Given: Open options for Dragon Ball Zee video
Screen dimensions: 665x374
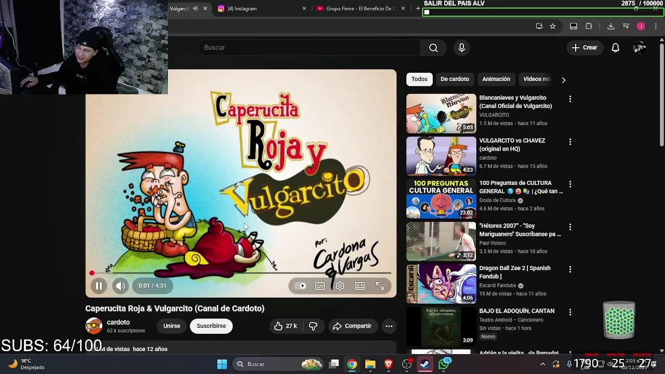Looking at the screenshot, I should tap(570, 269).
